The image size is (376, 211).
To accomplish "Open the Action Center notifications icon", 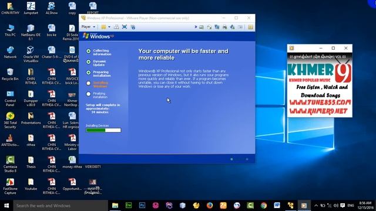I will click(343, 206).
